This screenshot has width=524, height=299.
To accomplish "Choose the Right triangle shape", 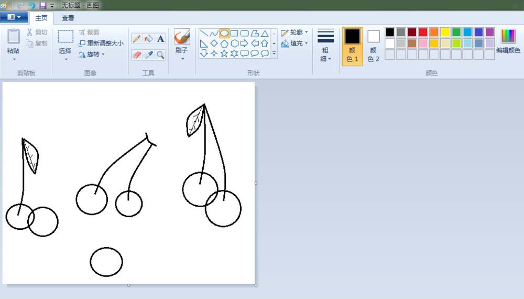I will 204,43.
